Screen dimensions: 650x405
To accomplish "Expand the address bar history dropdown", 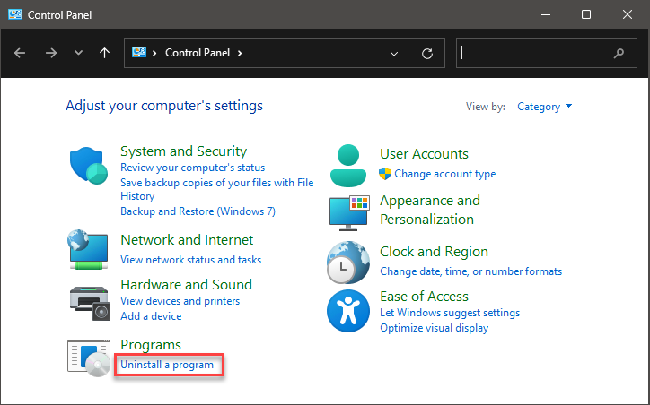I will click(394, 54).
